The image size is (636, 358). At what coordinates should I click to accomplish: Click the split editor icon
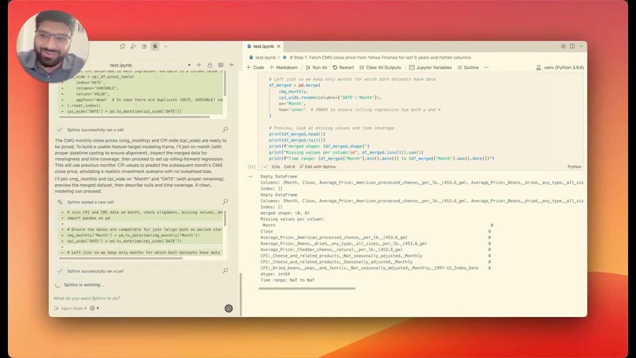tap(572, 46)
